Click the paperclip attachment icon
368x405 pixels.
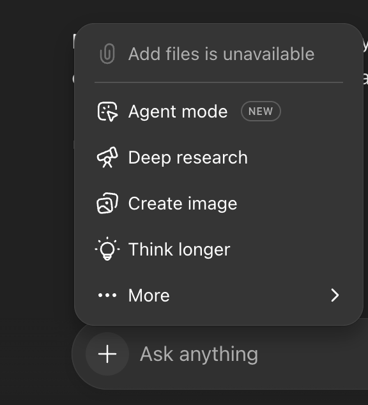107,54
